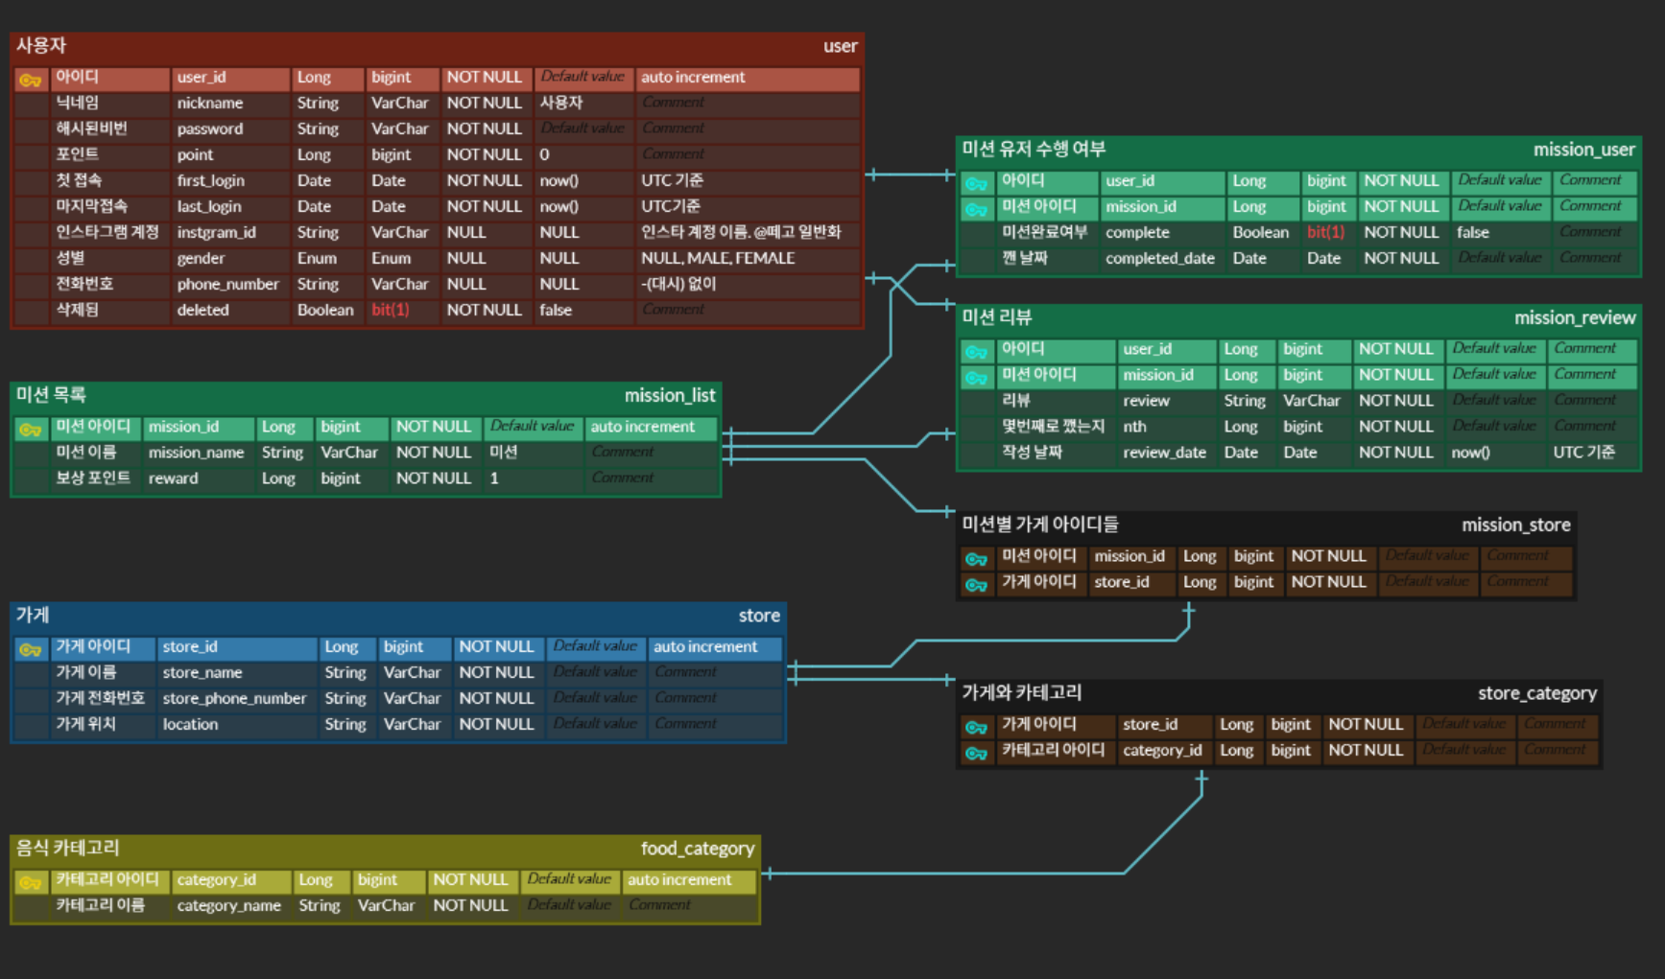The image size is (1665, 979).
Task: Click the key icon in store_category's category_id row
Action: [977, 753]
